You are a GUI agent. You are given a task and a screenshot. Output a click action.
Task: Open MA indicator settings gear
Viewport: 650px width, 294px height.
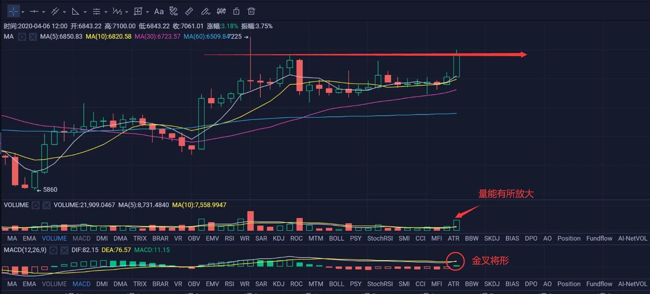pyautogui.click(x=22, y=37)
